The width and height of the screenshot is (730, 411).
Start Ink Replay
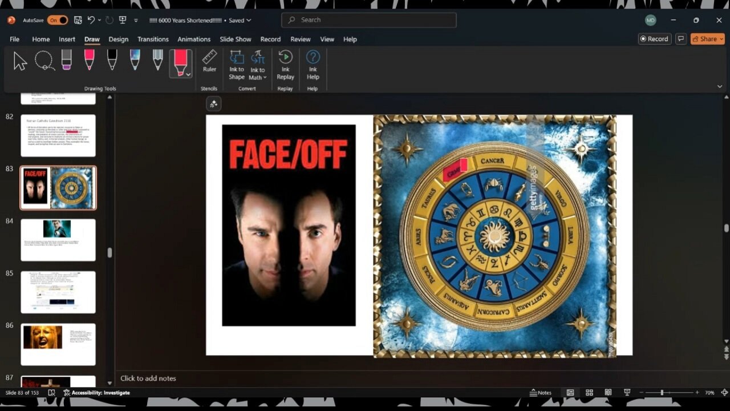(285, 65)
